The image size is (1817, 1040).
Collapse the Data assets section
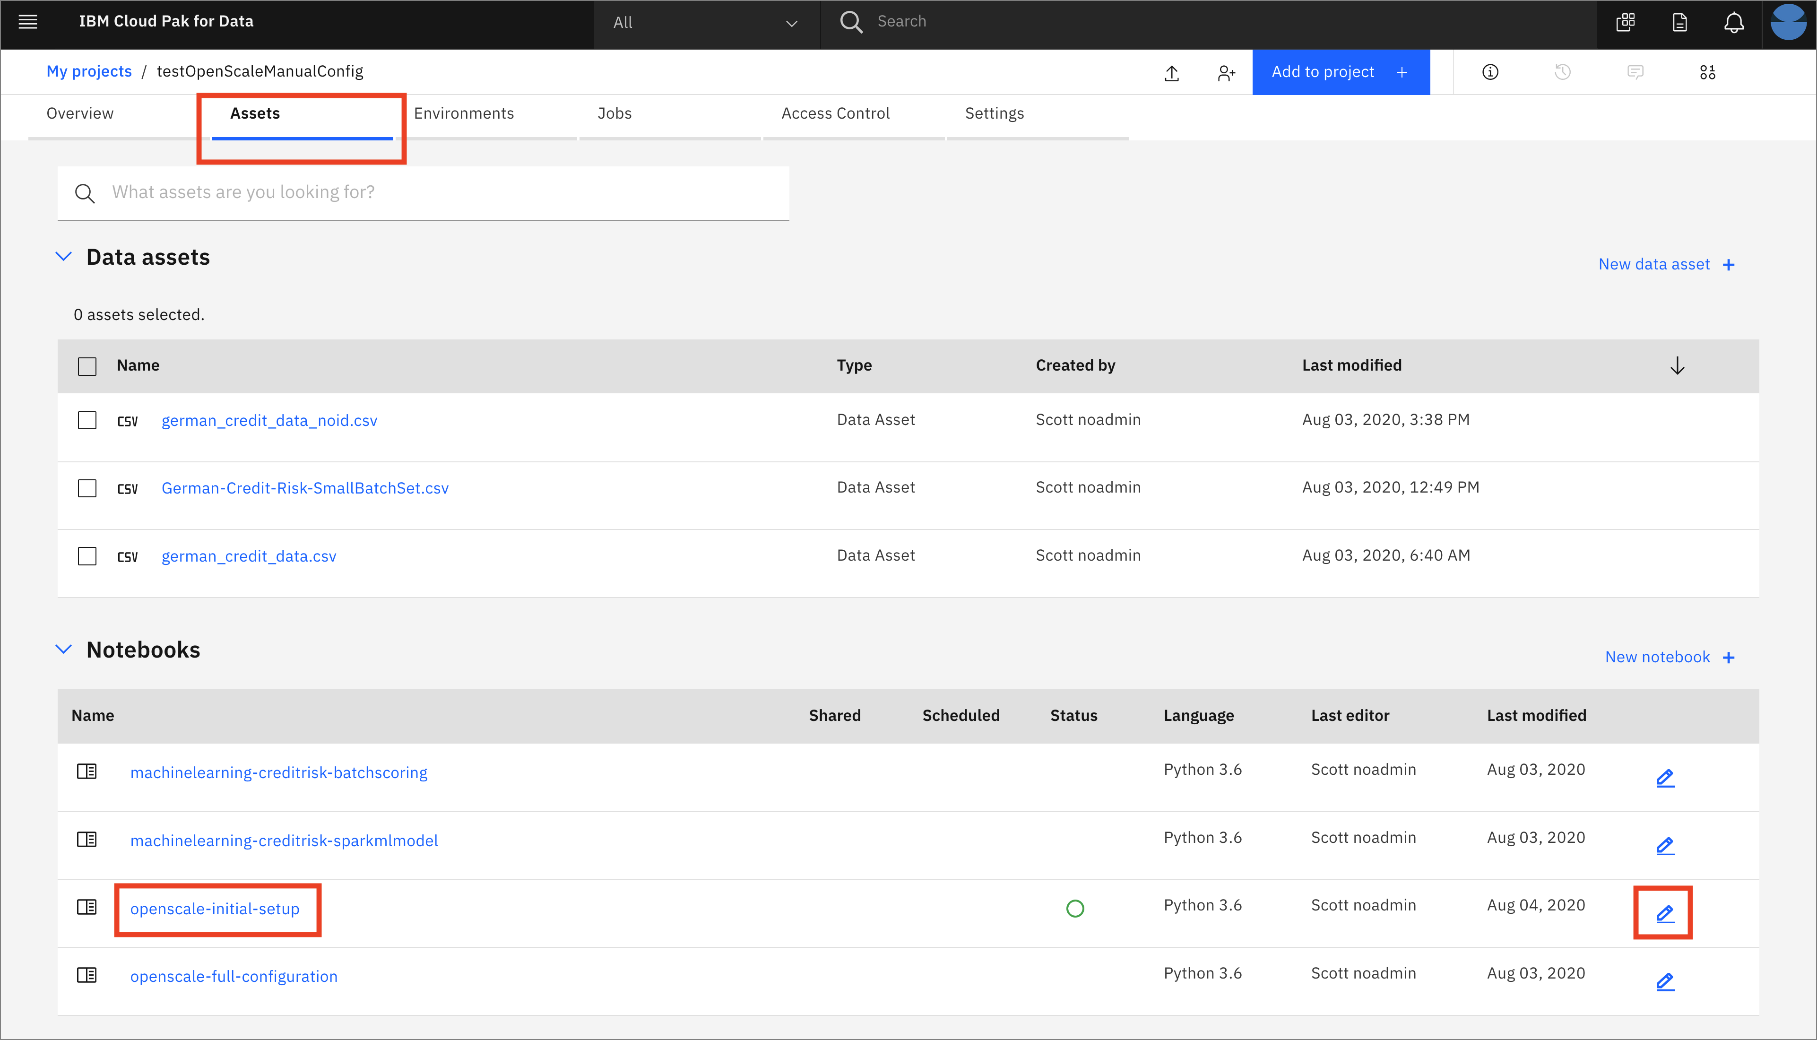(x=63, y=256)
